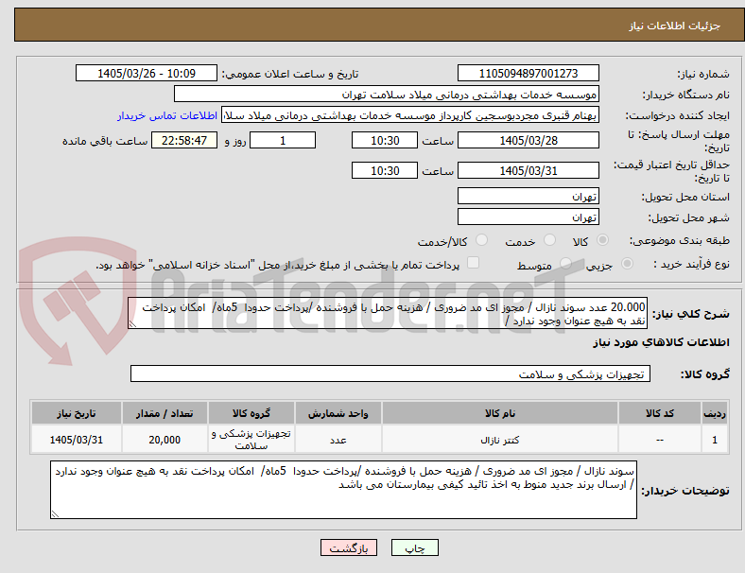745x573 pixels.
Task: Click the واحد شمارش column header
Action: click(338, 413)
